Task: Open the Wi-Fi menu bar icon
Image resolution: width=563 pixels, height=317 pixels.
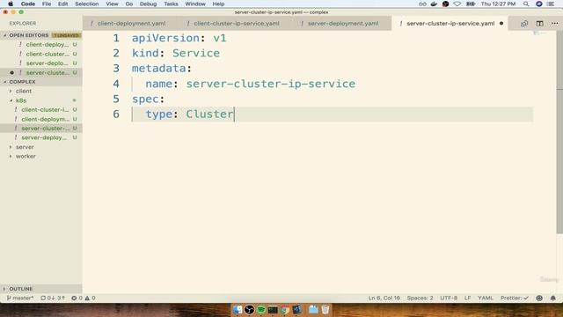Action: [457, 4]
